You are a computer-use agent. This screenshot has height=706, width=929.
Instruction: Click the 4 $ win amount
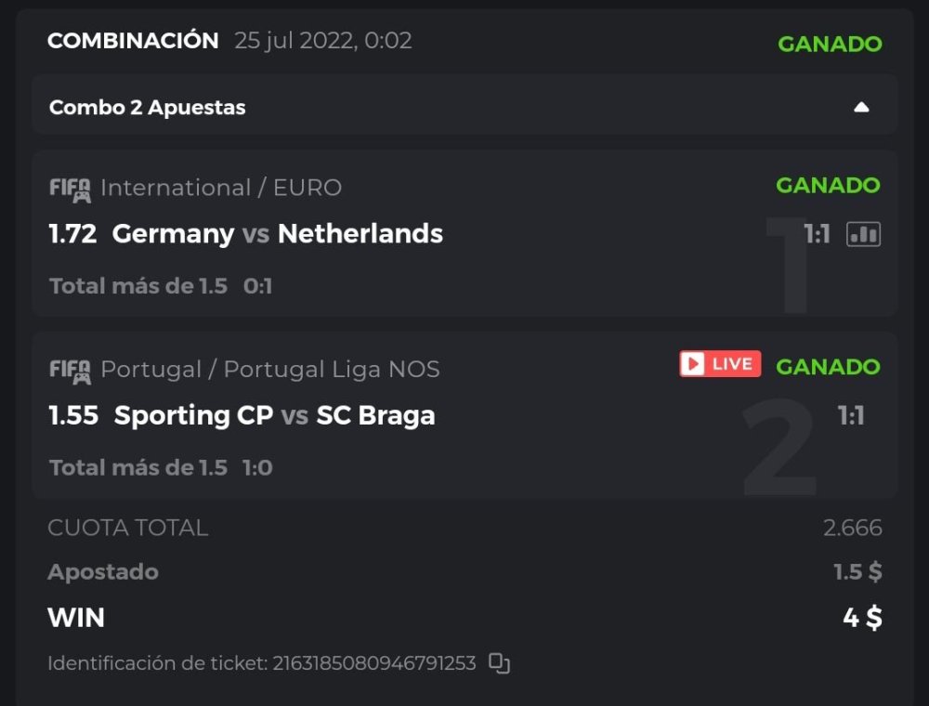coord(862,618)
